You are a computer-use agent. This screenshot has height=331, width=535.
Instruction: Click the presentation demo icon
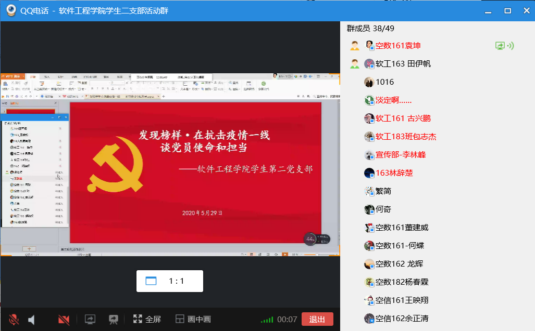tap(113, 319)
